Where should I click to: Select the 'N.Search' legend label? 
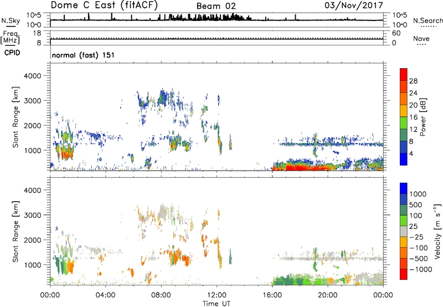(427, 21)
